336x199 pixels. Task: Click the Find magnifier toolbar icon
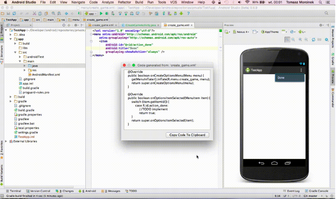click(x=54, y=14)
